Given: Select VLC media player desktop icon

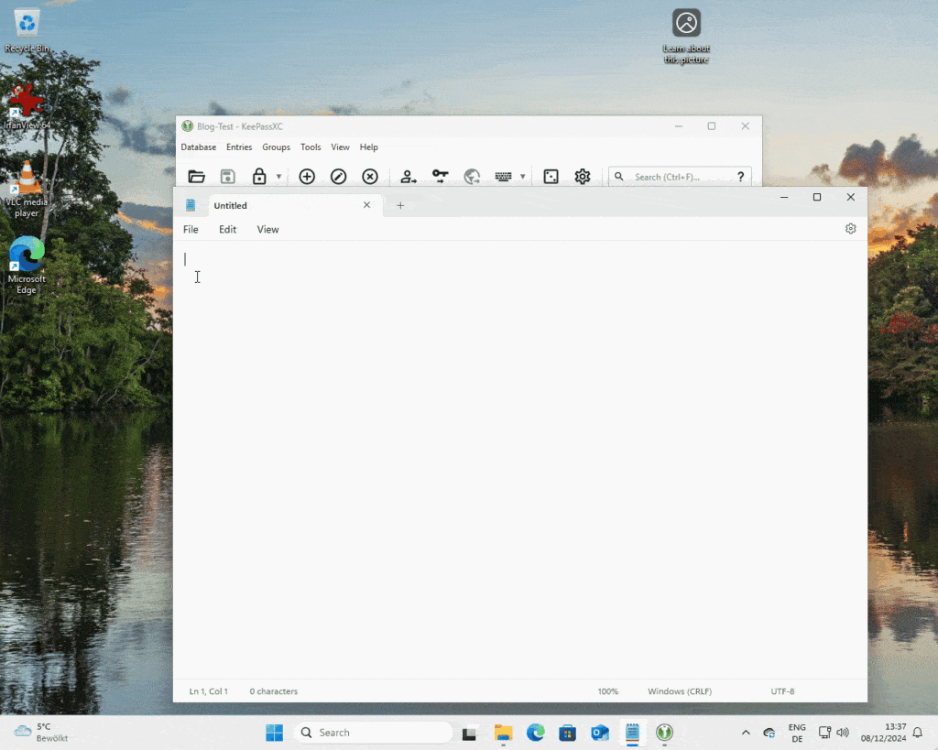Looking at the screenshot, I should pos(27,189).
